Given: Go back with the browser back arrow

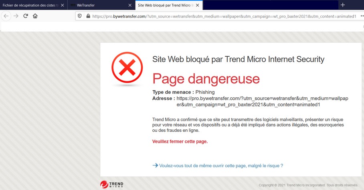Looking at the screenshot, I should pos(6,16).
